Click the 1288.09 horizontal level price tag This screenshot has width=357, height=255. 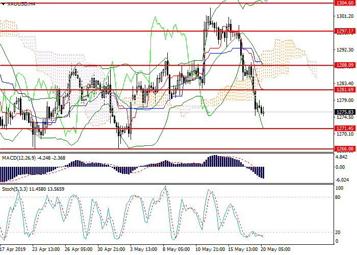click(345, 65)
